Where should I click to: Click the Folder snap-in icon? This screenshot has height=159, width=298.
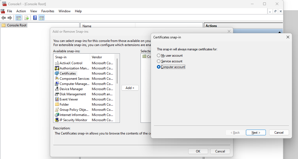click(57, 104)
